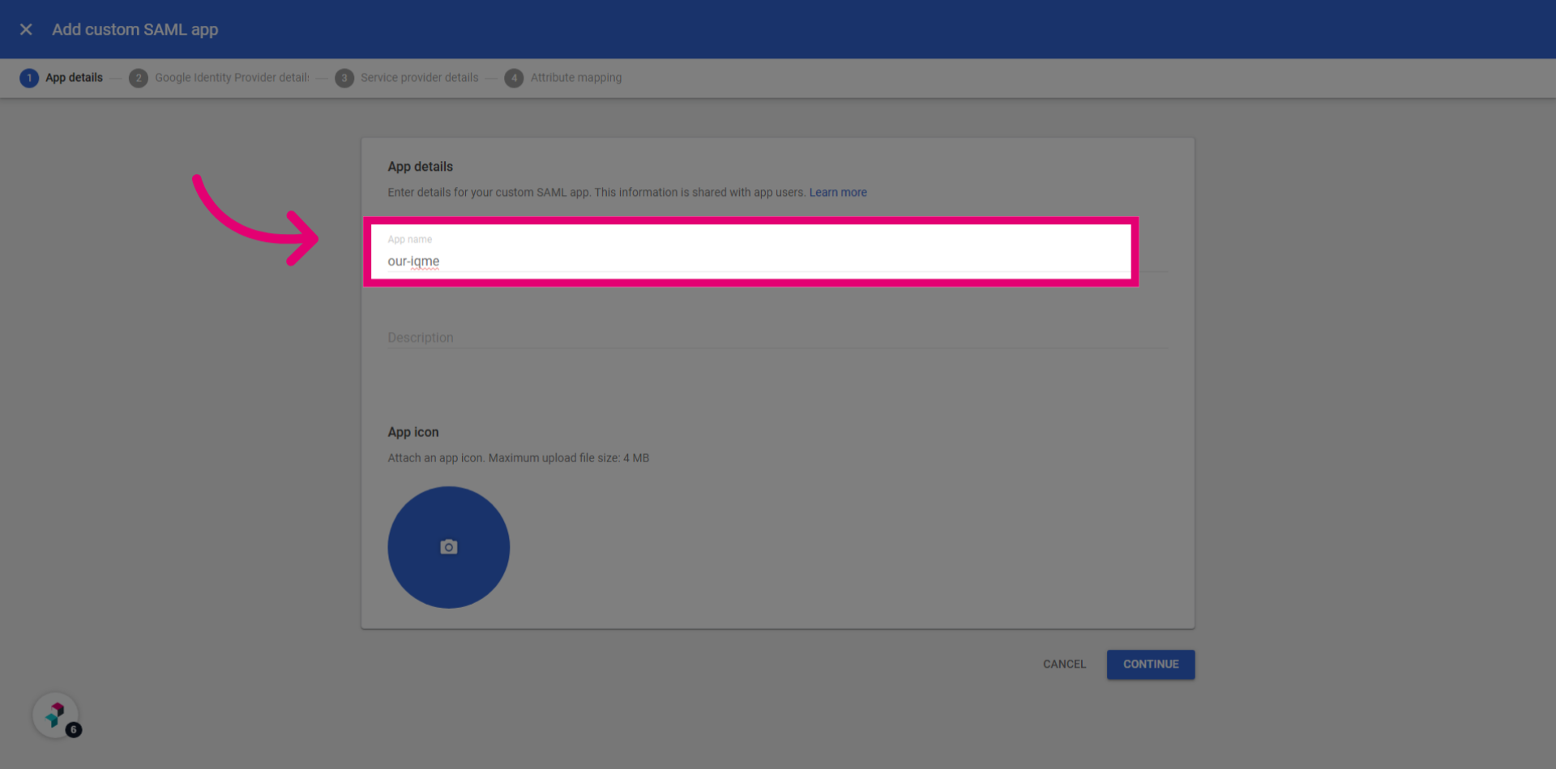Go to Attribute mapping step
This screenshot has height=769, width=1556.
point(576,78)
